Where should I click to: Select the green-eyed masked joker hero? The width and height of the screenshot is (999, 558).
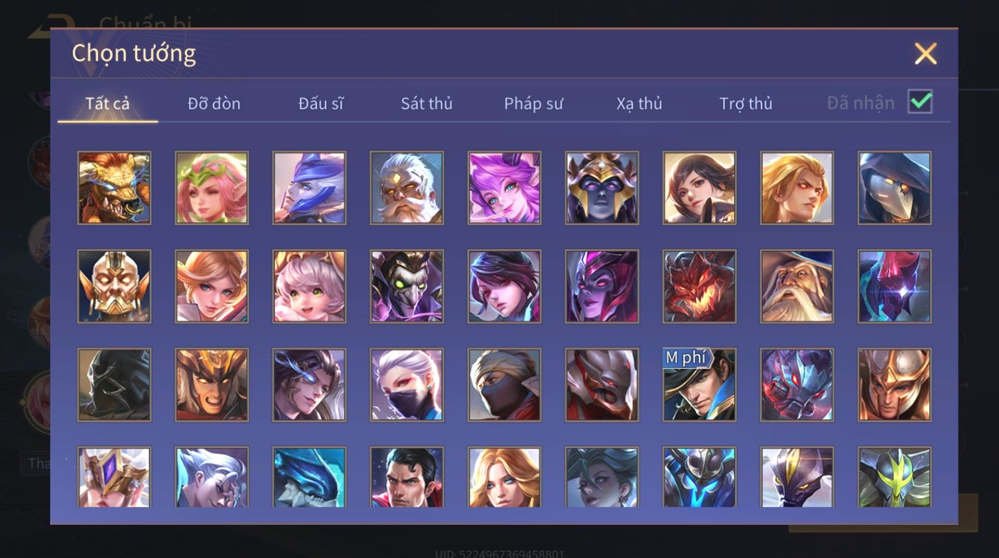407,286
